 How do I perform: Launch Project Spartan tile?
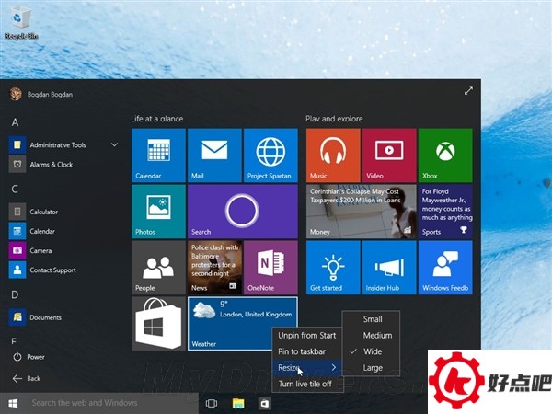click(x=270, y=155)
